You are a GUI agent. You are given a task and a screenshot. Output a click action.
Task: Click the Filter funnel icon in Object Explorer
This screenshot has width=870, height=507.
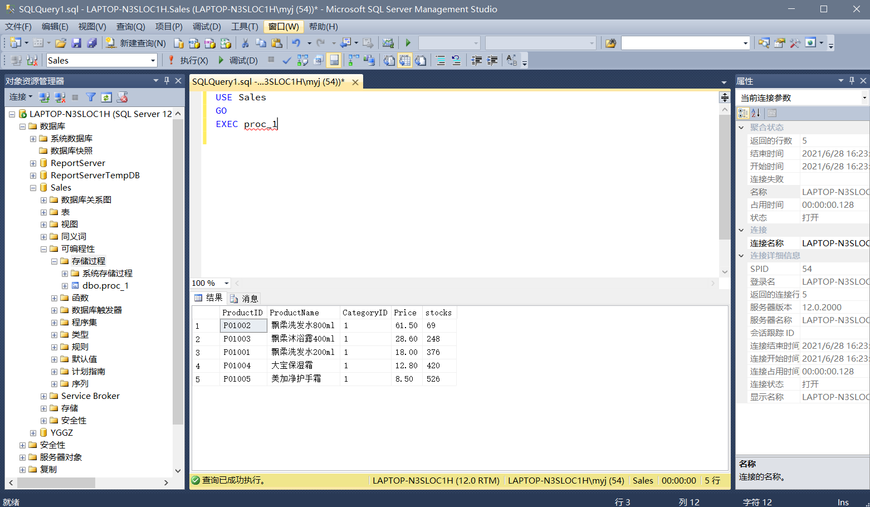click(x=91, y=97)
